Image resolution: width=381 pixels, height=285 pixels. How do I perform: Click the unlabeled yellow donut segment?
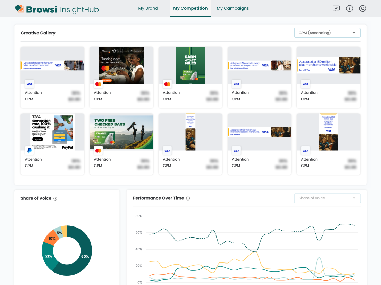click(x=64, y=231)
